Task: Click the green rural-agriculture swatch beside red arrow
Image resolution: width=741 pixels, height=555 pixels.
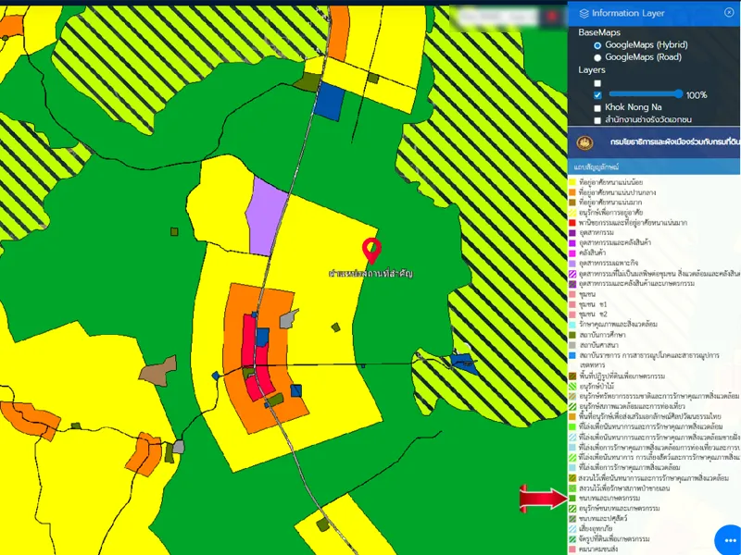Action: click(572, 499)
